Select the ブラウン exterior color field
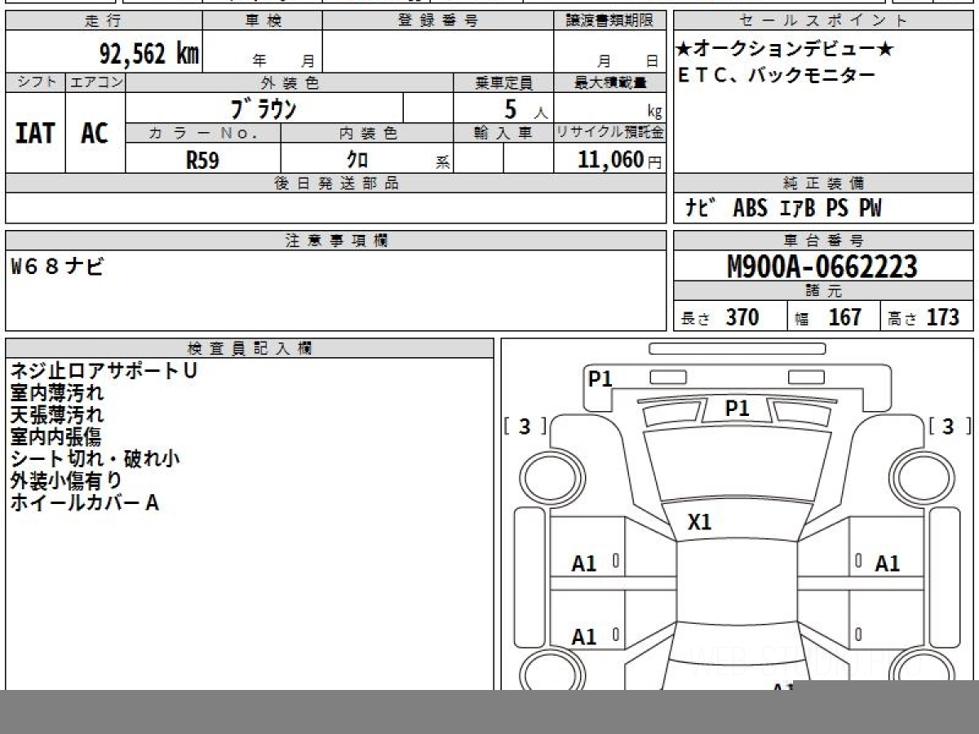Viewport: 979px width, 734px height. [264, 108]
